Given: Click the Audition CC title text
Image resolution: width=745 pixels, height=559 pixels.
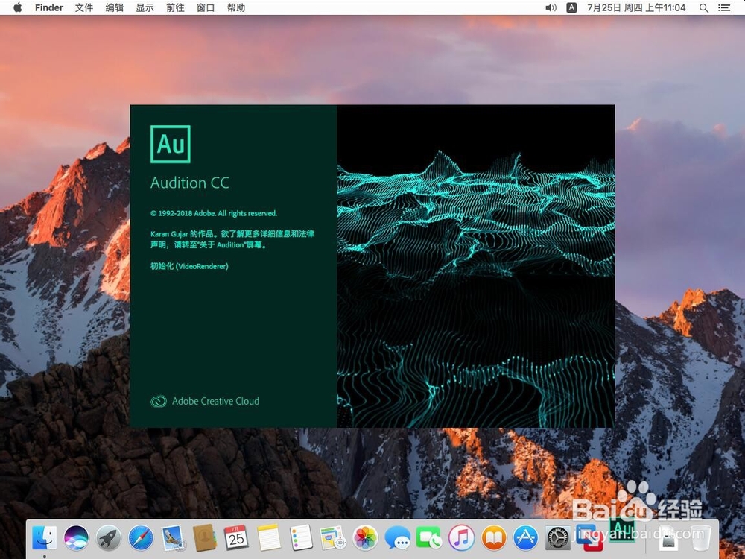Looking at the screenshot, I should tap(189, 183).
